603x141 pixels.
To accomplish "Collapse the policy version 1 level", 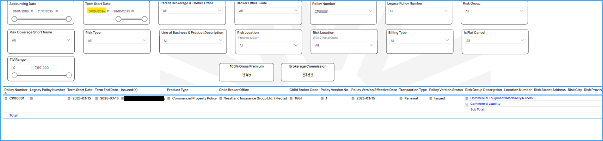I will pyautogui.click(x=322, y=98).
